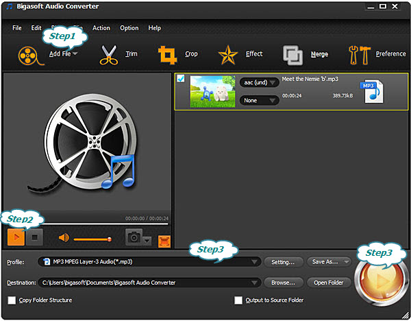Click the Add File label
Viewport: 411px width, 321px height.
tap(60, 53)
